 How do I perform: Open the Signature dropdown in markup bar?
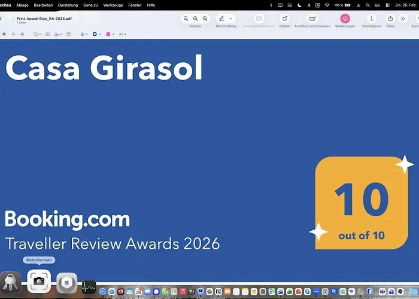pyautogui.click(x=58, y=34)
